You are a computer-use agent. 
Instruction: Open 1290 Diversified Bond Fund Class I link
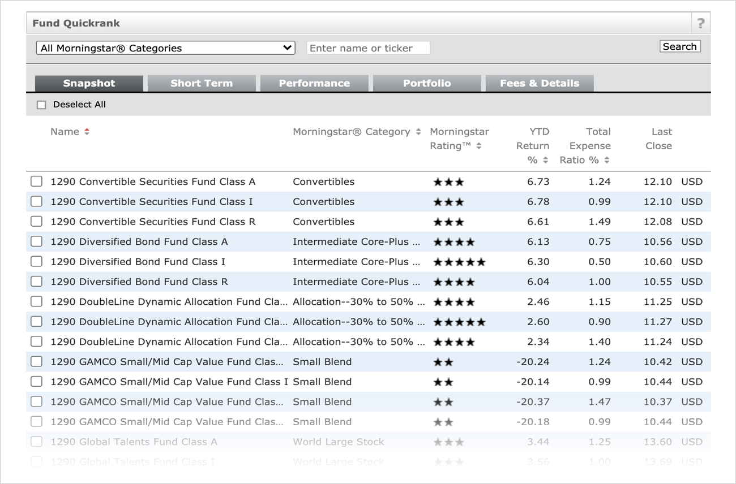click(138, 262)
